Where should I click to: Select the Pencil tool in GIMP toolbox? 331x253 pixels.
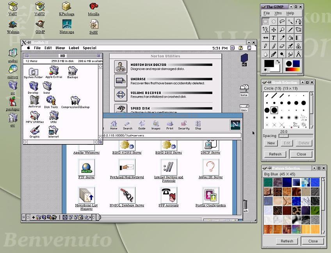pyautogui.click(x=265, y=46)
